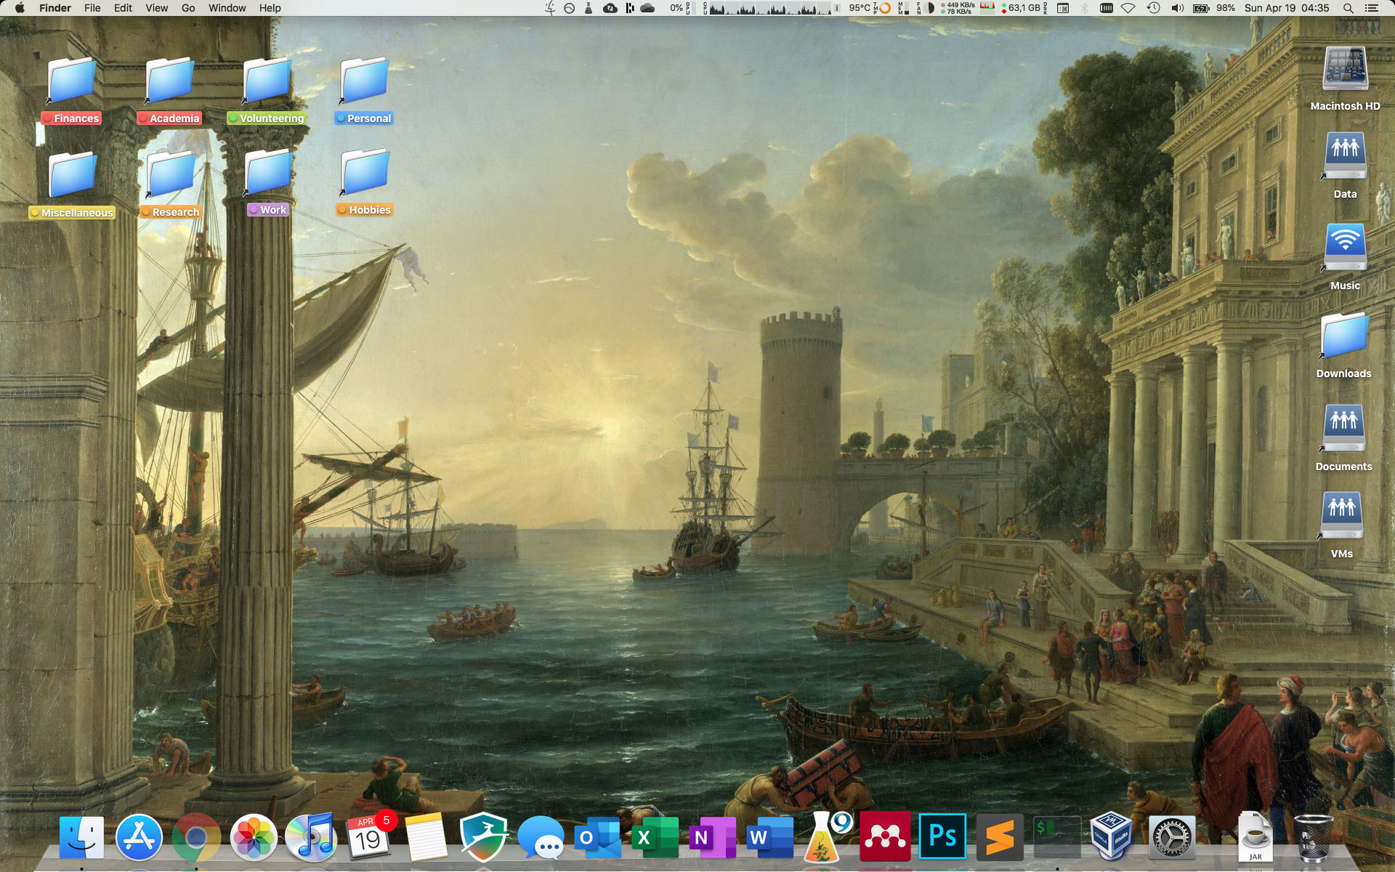Viewport: 1395px width, 872px height.
Task: Open Microsoft Excel from the Dock
Action: point(654,837)
